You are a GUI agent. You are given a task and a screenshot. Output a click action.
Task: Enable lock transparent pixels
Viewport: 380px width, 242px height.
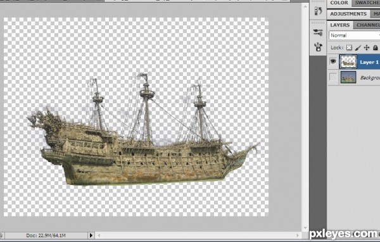tap(349, 48)
